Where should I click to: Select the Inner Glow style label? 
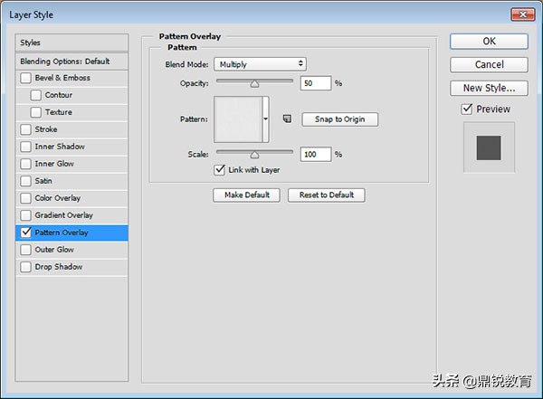54,164
